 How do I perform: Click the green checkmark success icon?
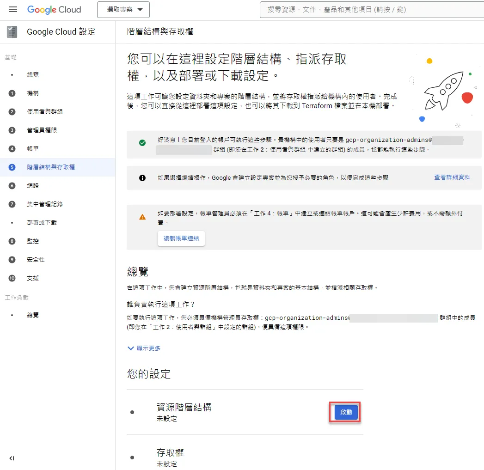pyautogui.click(x=142, y=143)
